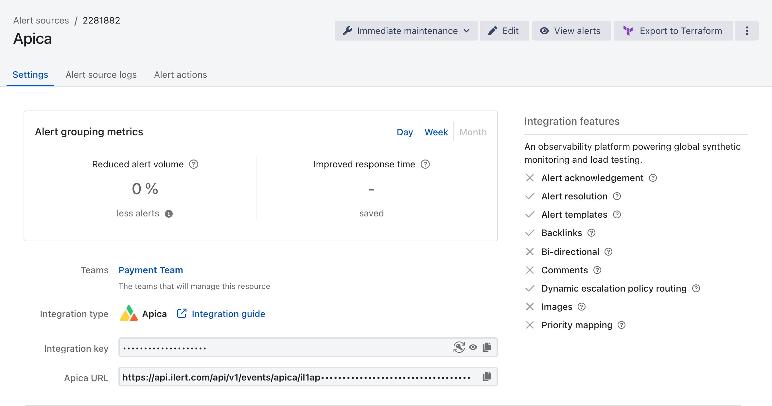Image resolution: width=772 pixels, height=406 pixels.
Task: Click help icon for Bi-directional
Action: (608, 252)
